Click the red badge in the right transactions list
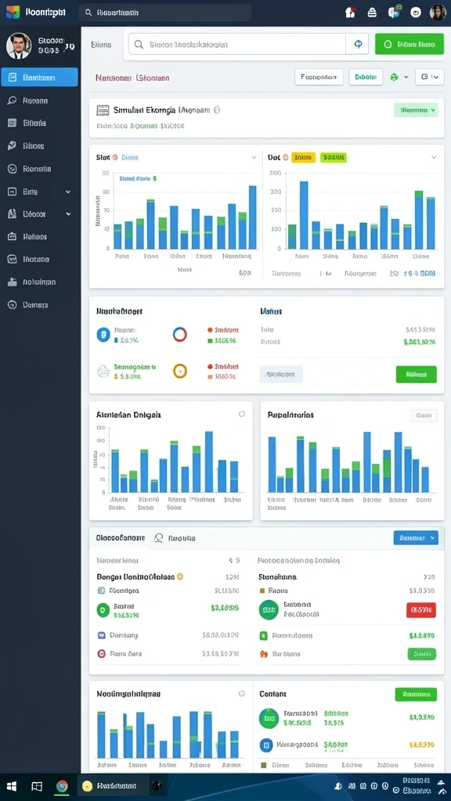Viewport: 451px width, 801px height. [420, 609]
